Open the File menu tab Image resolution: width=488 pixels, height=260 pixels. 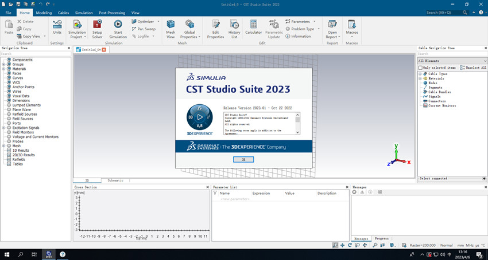click(9, 13)
